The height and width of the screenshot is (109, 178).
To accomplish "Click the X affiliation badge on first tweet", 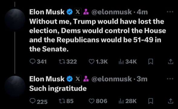I will click(x=77, y=12).
